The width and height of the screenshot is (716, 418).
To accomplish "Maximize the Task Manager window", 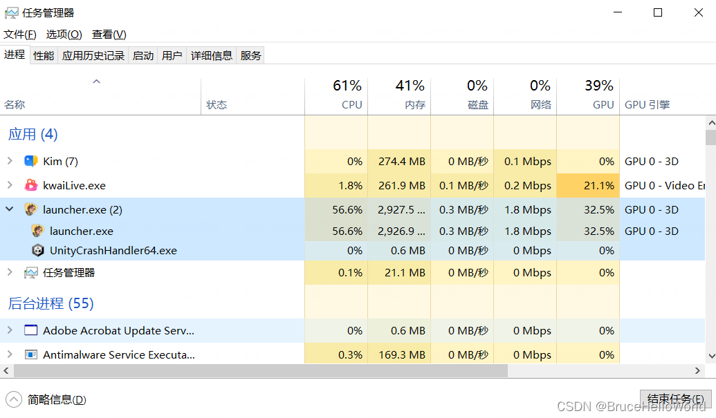I will [658, 12].
